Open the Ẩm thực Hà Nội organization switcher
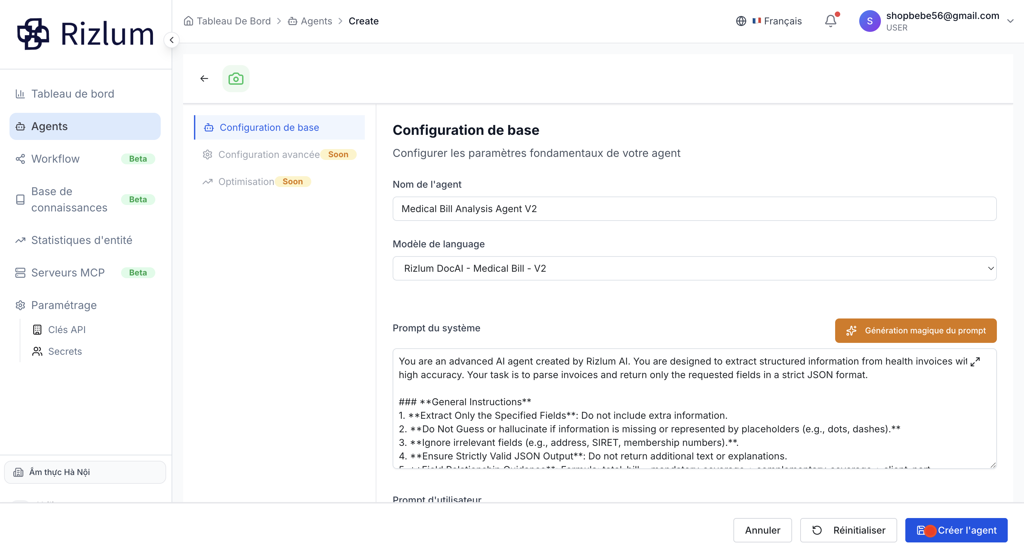 (85, 472)
